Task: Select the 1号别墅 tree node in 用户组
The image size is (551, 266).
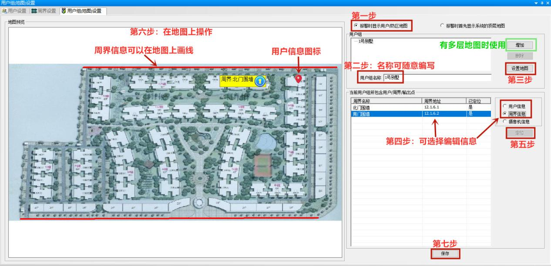Action: 366,41
